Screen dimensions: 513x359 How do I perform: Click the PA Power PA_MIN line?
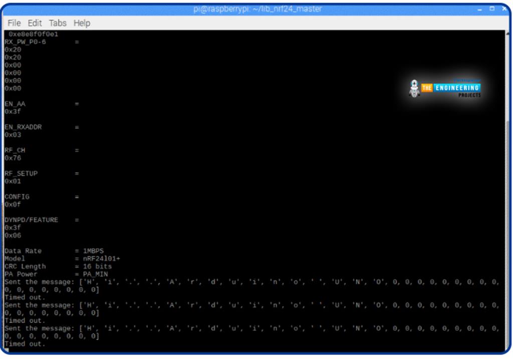pyautogui.click(x=56, y=274)
